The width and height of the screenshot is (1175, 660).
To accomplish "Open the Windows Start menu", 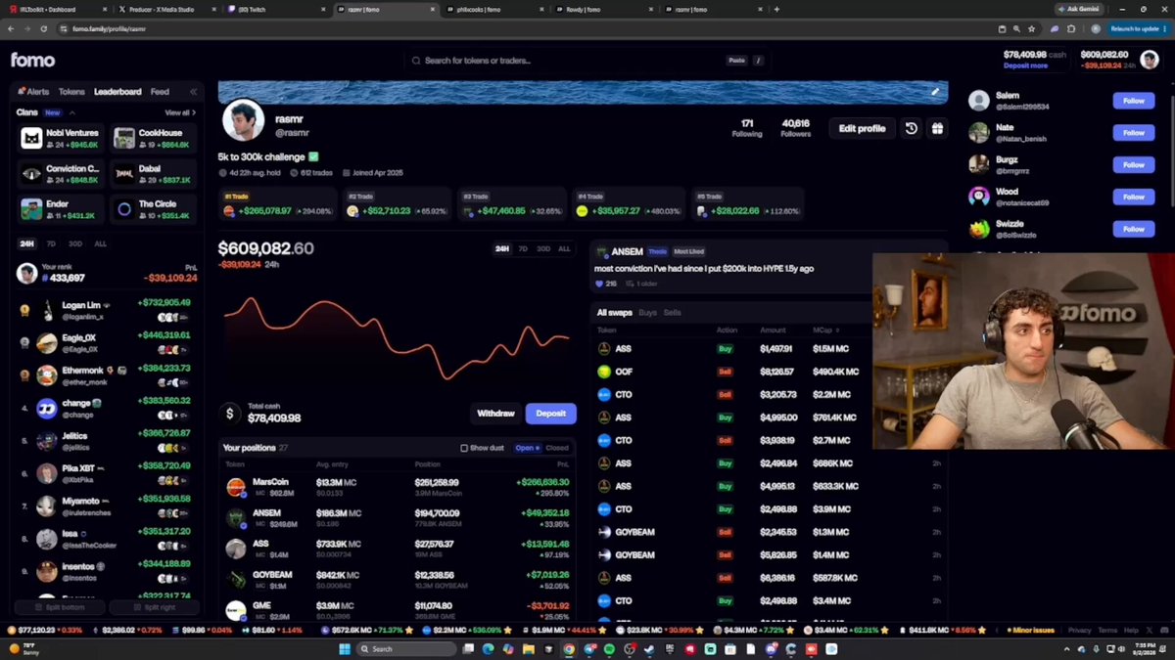I will click(x=345, y=649).
